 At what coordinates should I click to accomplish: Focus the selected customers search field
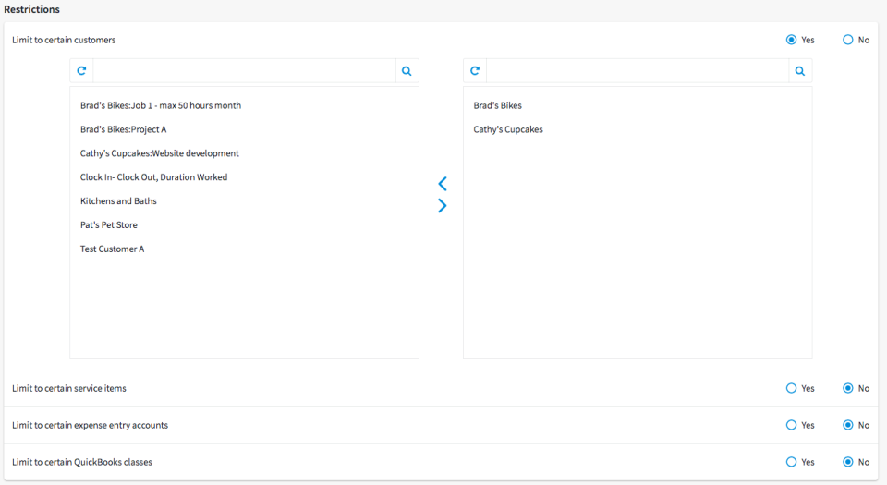coord(638,70)
